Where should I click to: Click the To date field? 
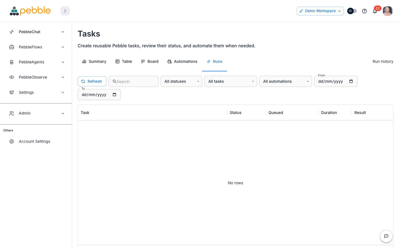pos(99,95)
